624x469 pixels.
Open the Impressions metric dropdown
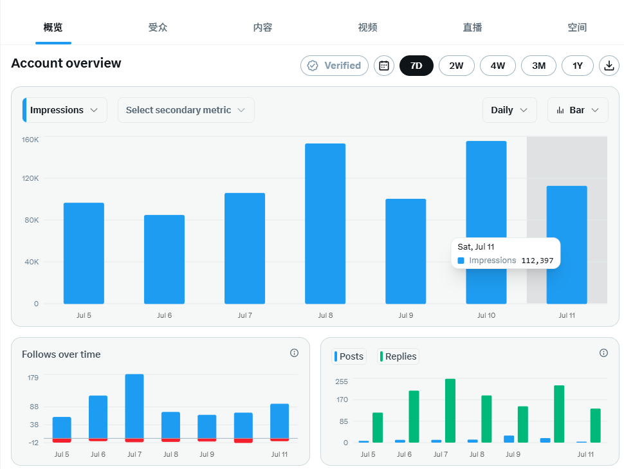[x=65, y=110]
